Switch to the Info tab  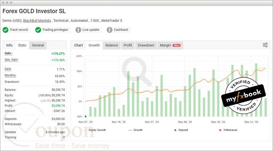pos(9,45)
